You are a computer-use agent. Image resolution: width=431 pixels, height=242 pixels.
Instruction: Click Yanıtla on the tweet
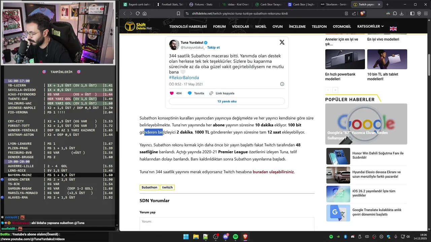196,93
